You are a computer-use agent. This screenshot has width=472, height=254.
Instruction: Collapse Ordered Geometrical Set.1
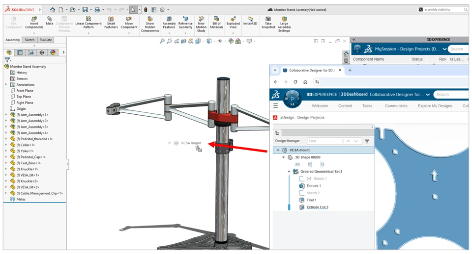tap(289, 172)
